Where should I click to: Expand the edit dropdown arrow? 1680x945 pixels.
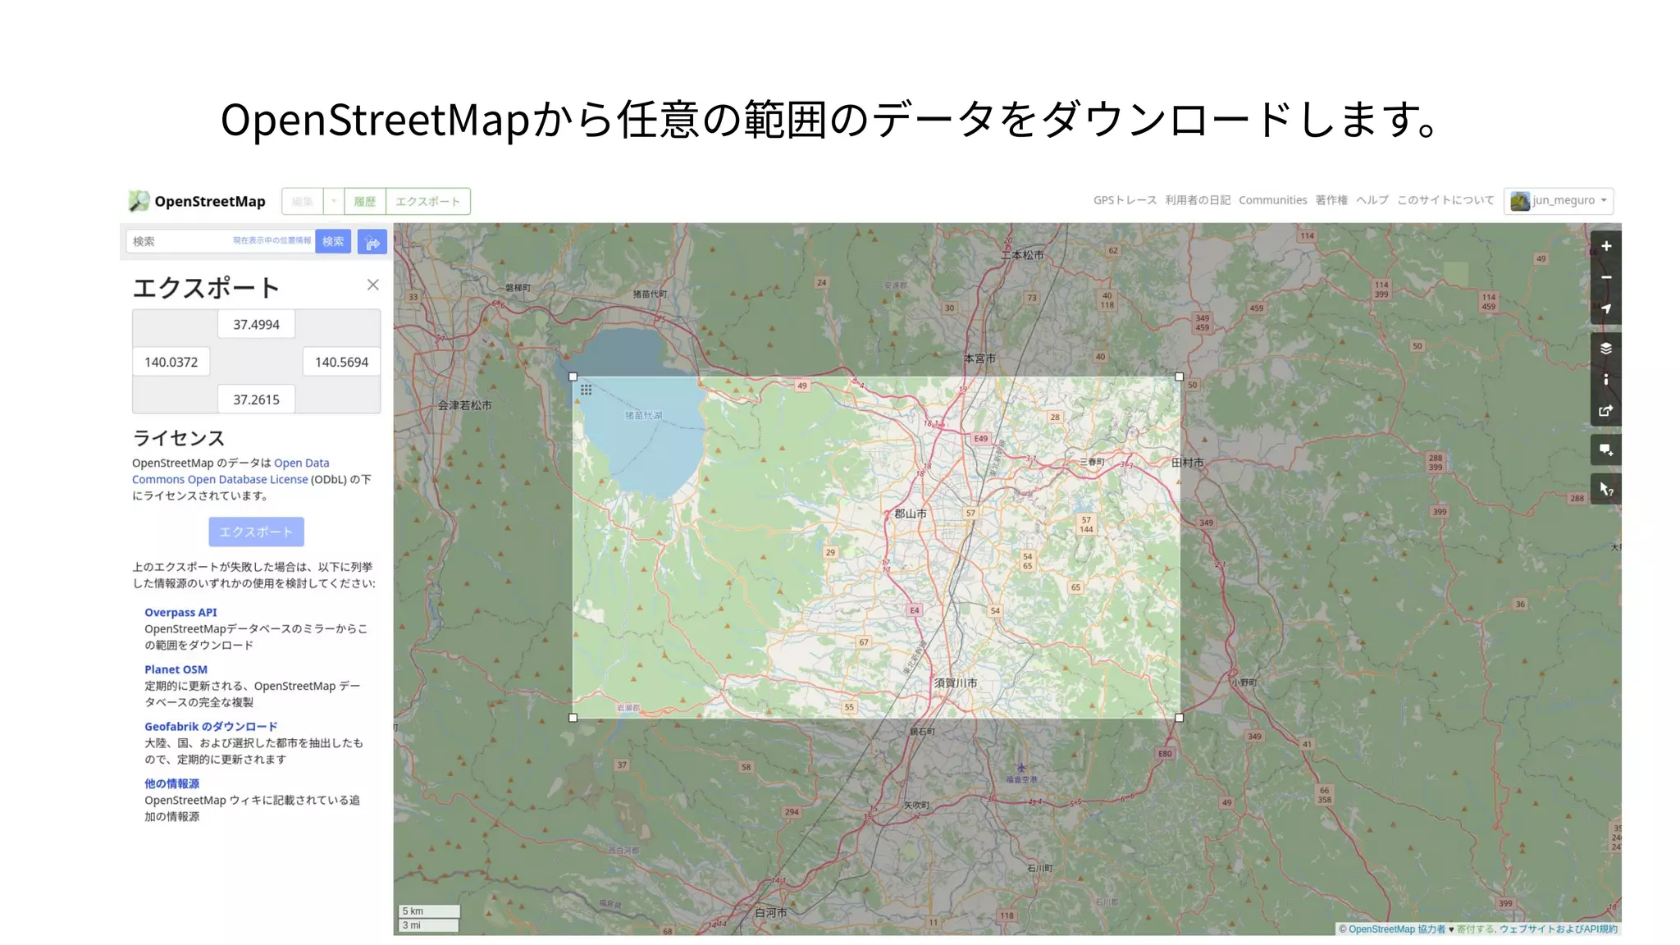334,201
